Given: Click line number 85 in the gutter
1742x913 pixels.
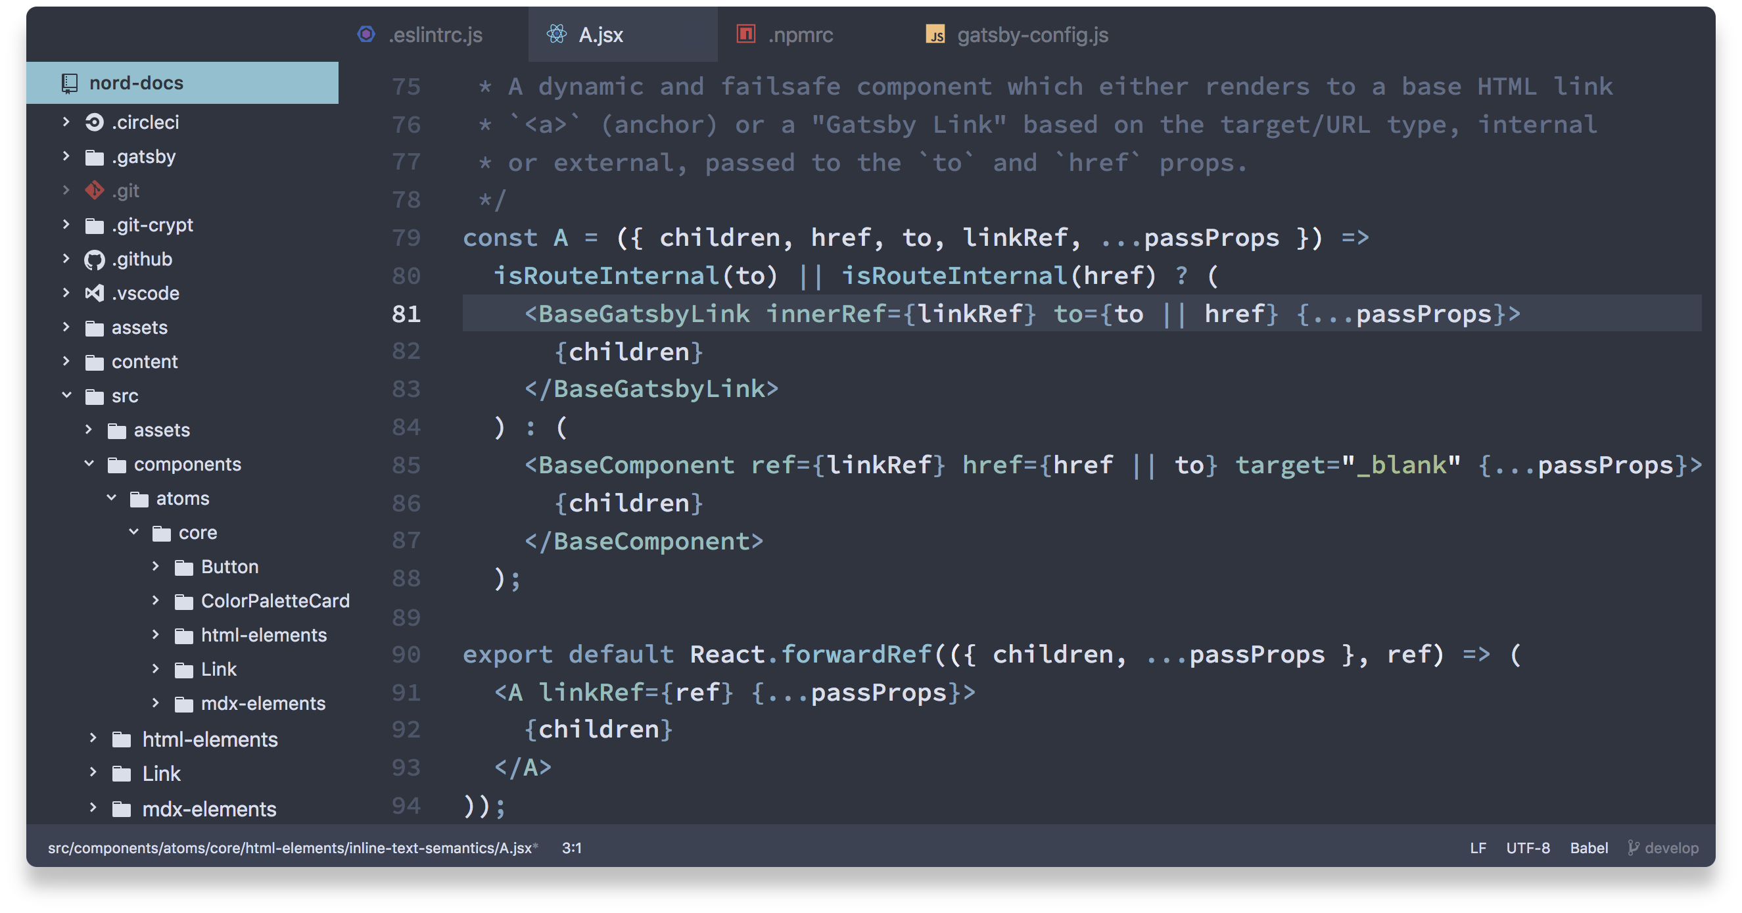Looking at the screenshot, I should (x=406, y=465).
